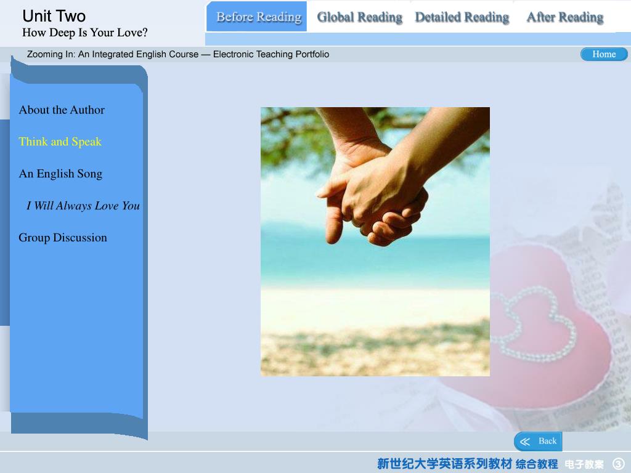Click the circled 3 volume icon
The height and width of the screenshot is (473, 631).
pyautogui.click(x=619, y=464)
